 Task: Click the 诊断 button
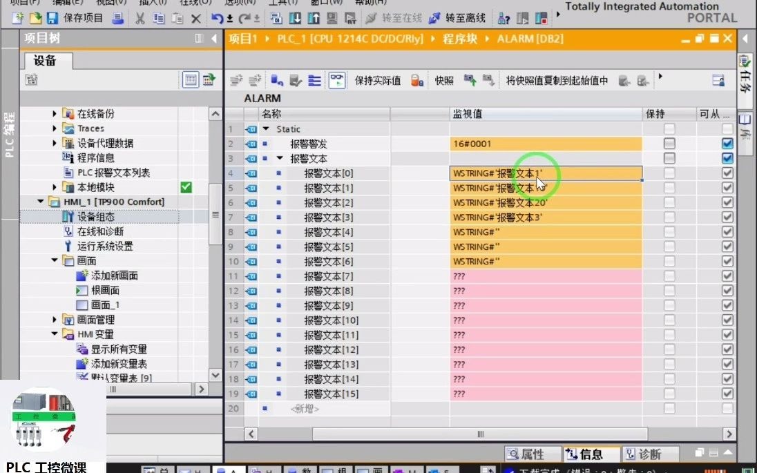[x=649, y=454]
